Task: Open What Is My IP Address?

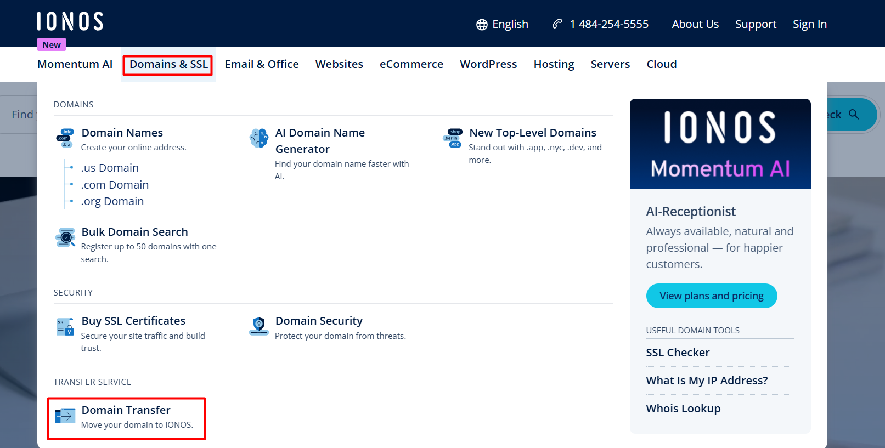Action: [x=707, y=381]
